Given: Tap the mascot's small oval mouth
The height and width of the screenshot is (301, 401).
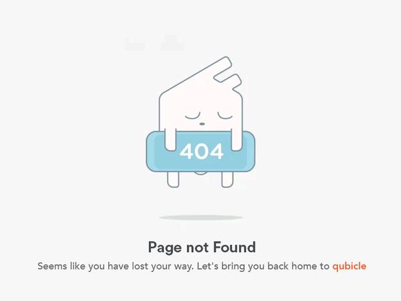Looking at the screenshot, I should 202,124.
